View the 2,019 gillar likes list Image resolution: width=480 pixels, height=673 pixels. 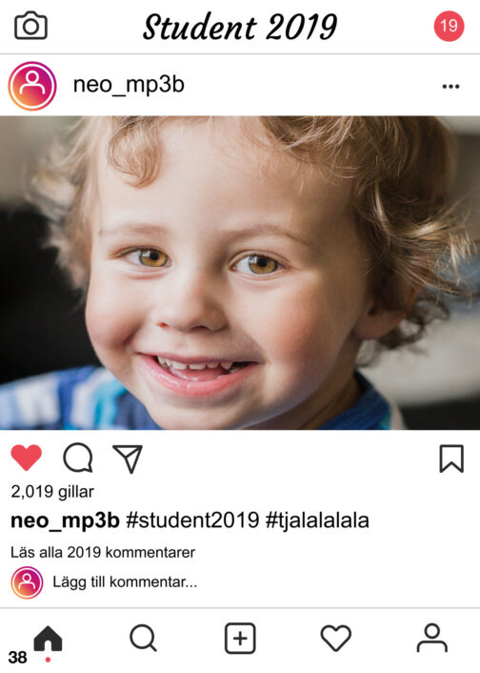pyautogui.click(x=52, y=492)
